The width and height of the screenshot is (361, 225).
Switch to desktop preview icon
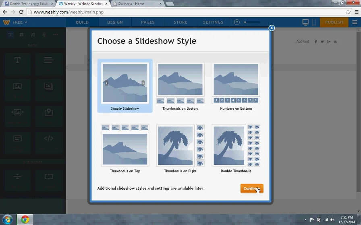tap(305, 22)
